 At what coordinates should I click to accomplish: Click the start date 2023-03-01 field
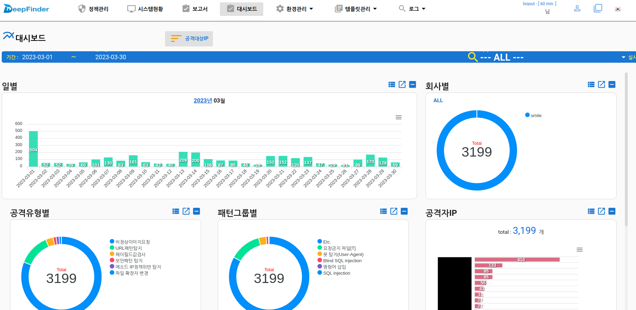pyautogui.click(x=37, y=57)
